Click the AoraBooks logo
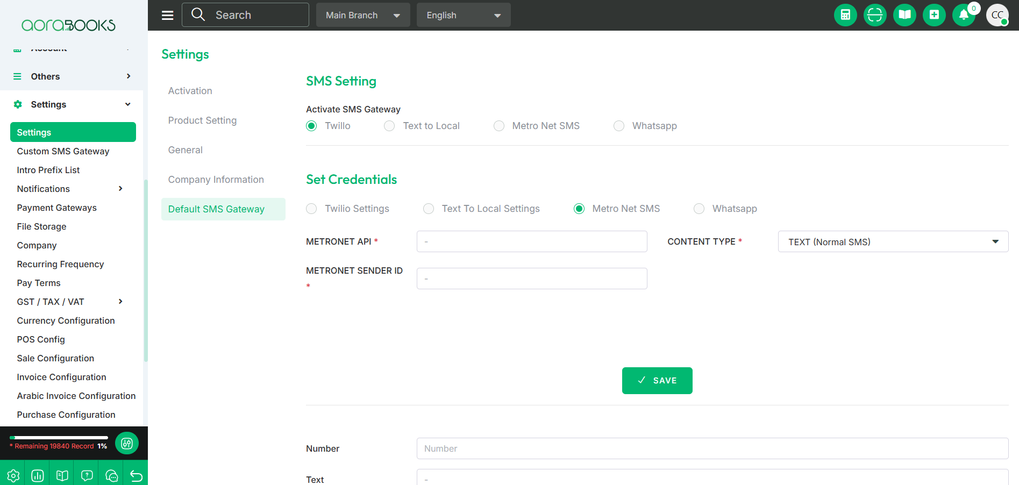 click(68, 25)
